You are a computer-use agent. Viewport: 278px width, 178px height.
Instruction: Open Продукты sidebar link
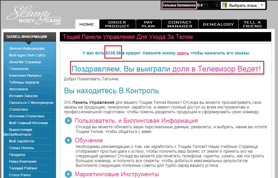(x=17, y=154)
